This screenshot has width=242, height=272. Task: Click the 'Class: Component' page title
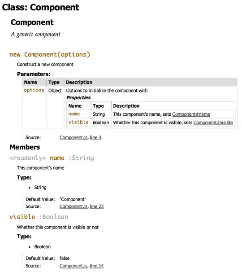[x=40, y=8]
